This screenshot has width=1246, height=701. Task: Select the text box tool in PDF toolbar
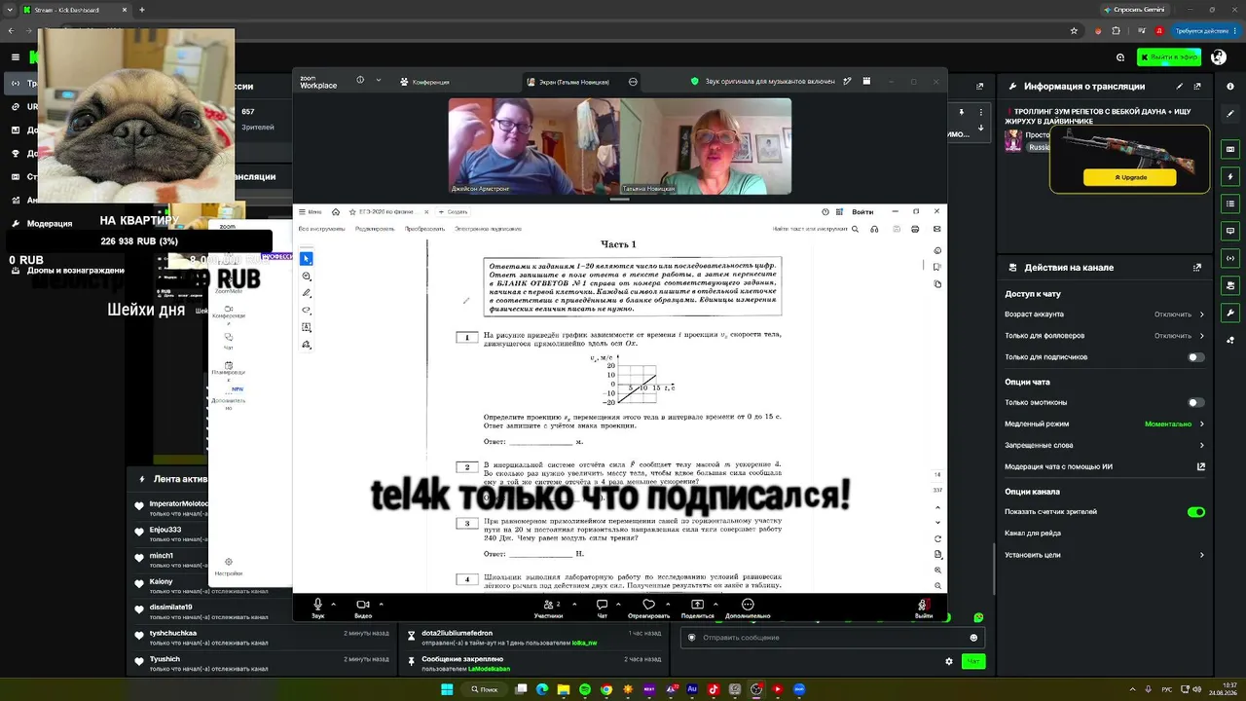pyautogui.click(x=307, y=327)
